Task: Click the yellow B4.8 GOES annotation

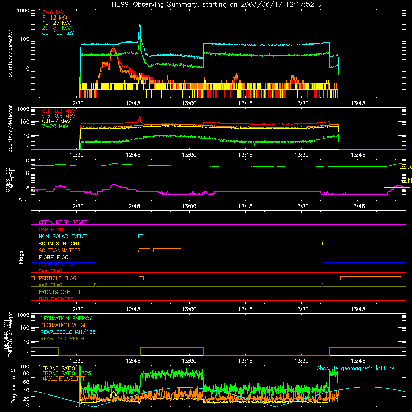Action: click(x=405, y=166)
